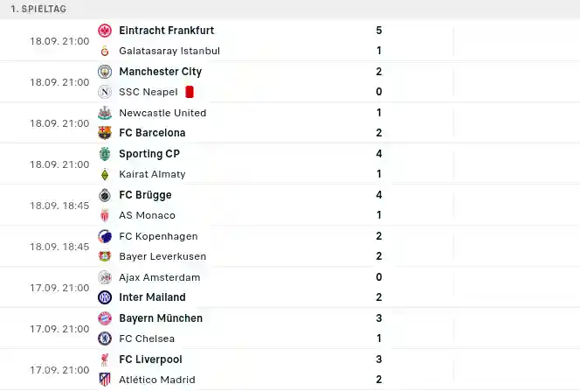The height and width of the screenshot is (391, 580).
Task: Click the 1. Spieltag section header
Action: point(38,9)
